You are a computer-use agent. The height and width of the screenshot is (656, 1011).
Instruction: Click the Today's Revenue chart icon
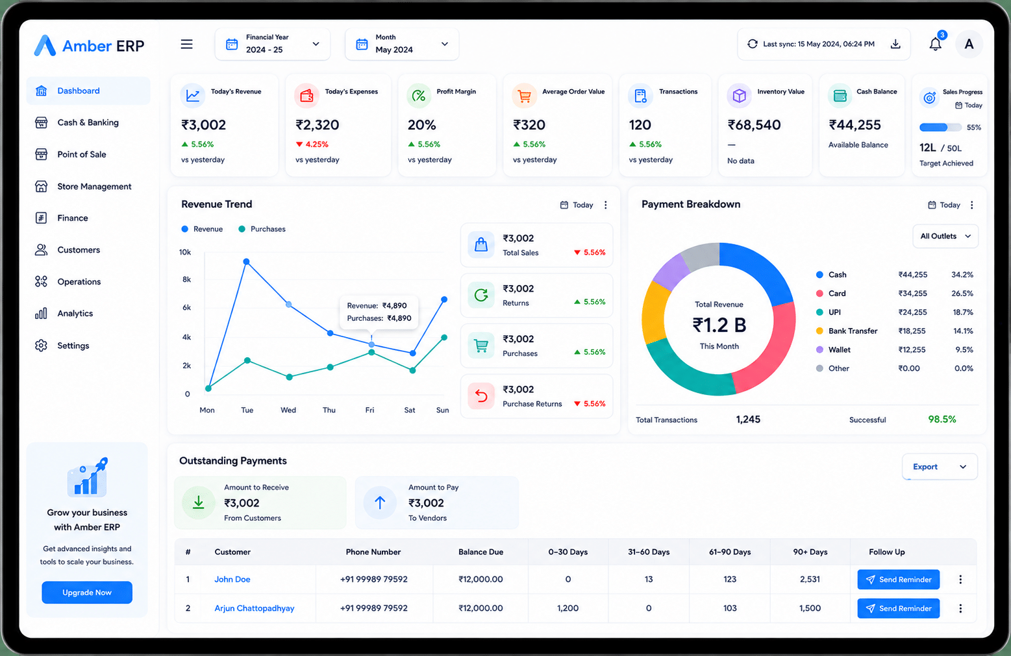[193, 95]
